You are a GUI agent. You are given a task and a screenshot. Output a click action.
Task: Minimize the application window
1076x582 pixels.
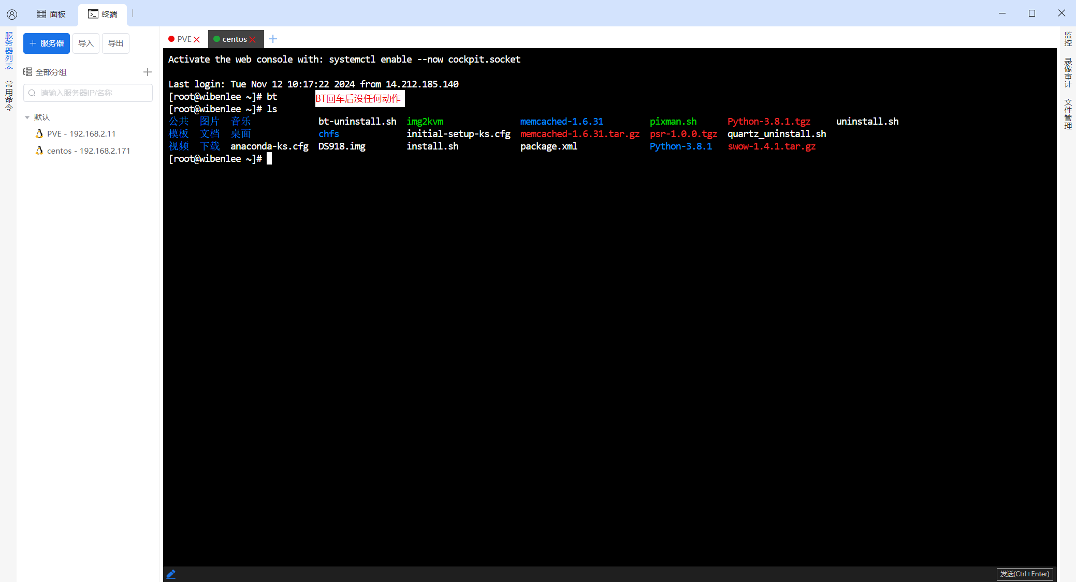click(1002, 13)
